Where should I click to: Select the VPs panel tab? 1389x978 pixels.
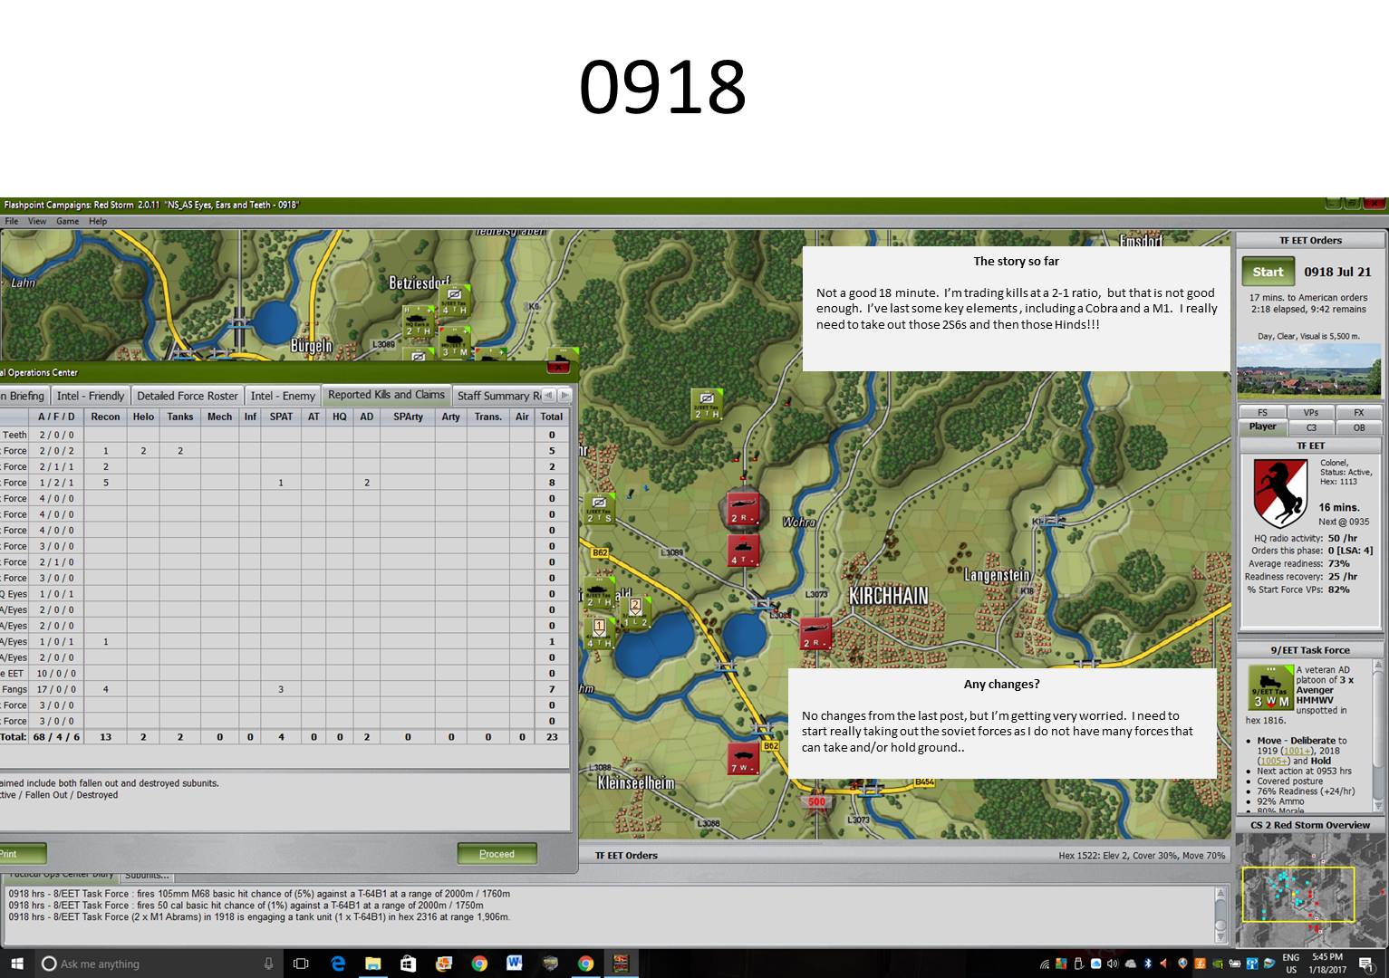pyautogui.click(x=1310, y=413)
